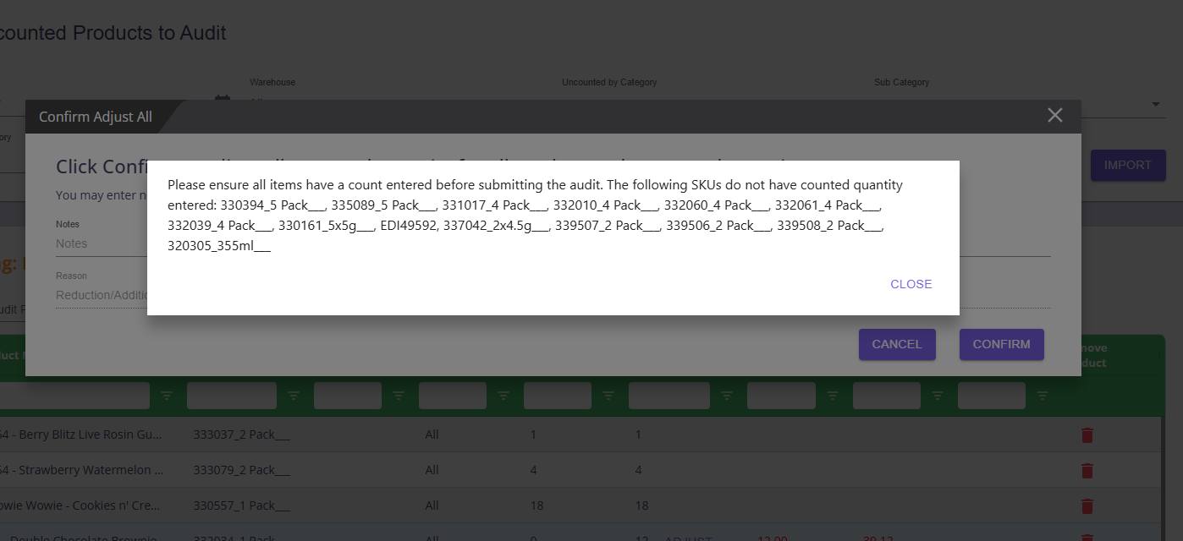Open the first column filter icon

click(167, 396)
